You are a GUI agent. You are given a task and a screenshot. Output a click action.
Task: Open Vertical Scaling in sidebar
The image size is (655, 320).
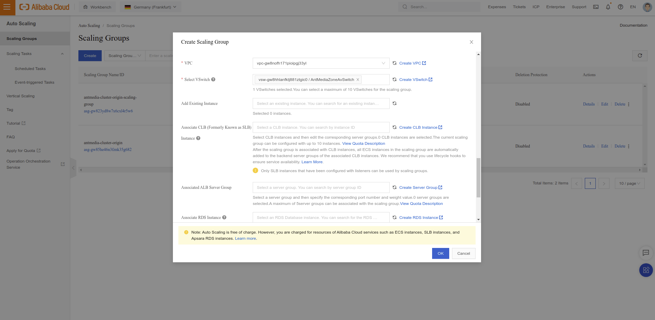pos(21,96)
